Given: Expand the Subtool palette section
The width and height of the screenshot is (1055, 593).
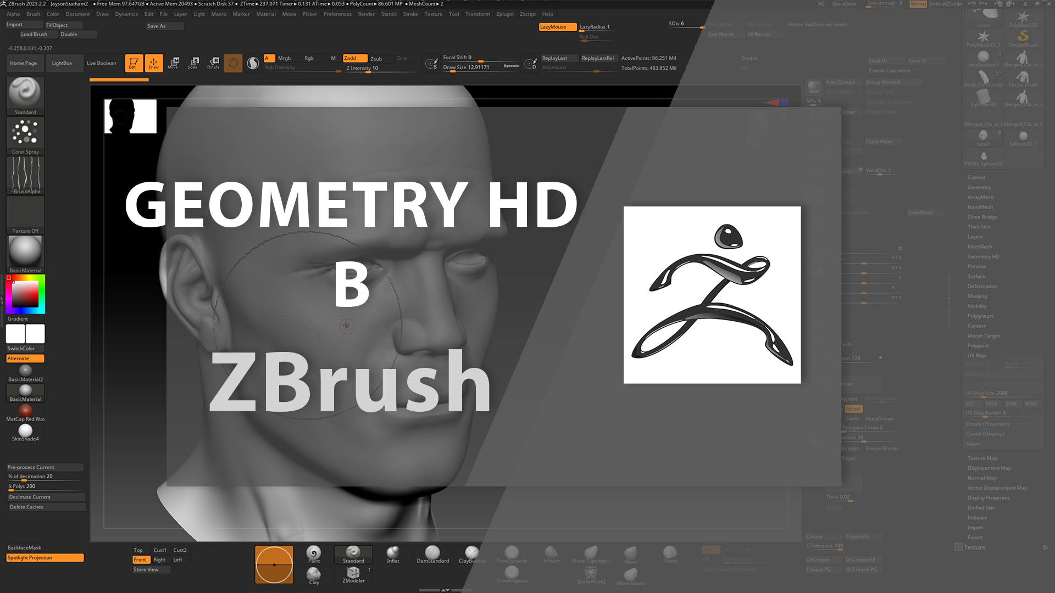Looking at the screenshot, I should (x=976, y=177).
